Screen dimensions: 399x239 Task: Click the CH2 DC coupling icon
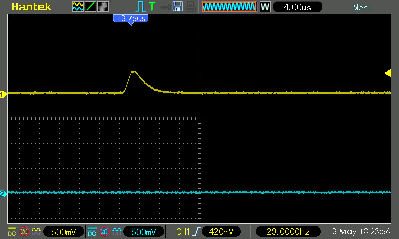92,232
